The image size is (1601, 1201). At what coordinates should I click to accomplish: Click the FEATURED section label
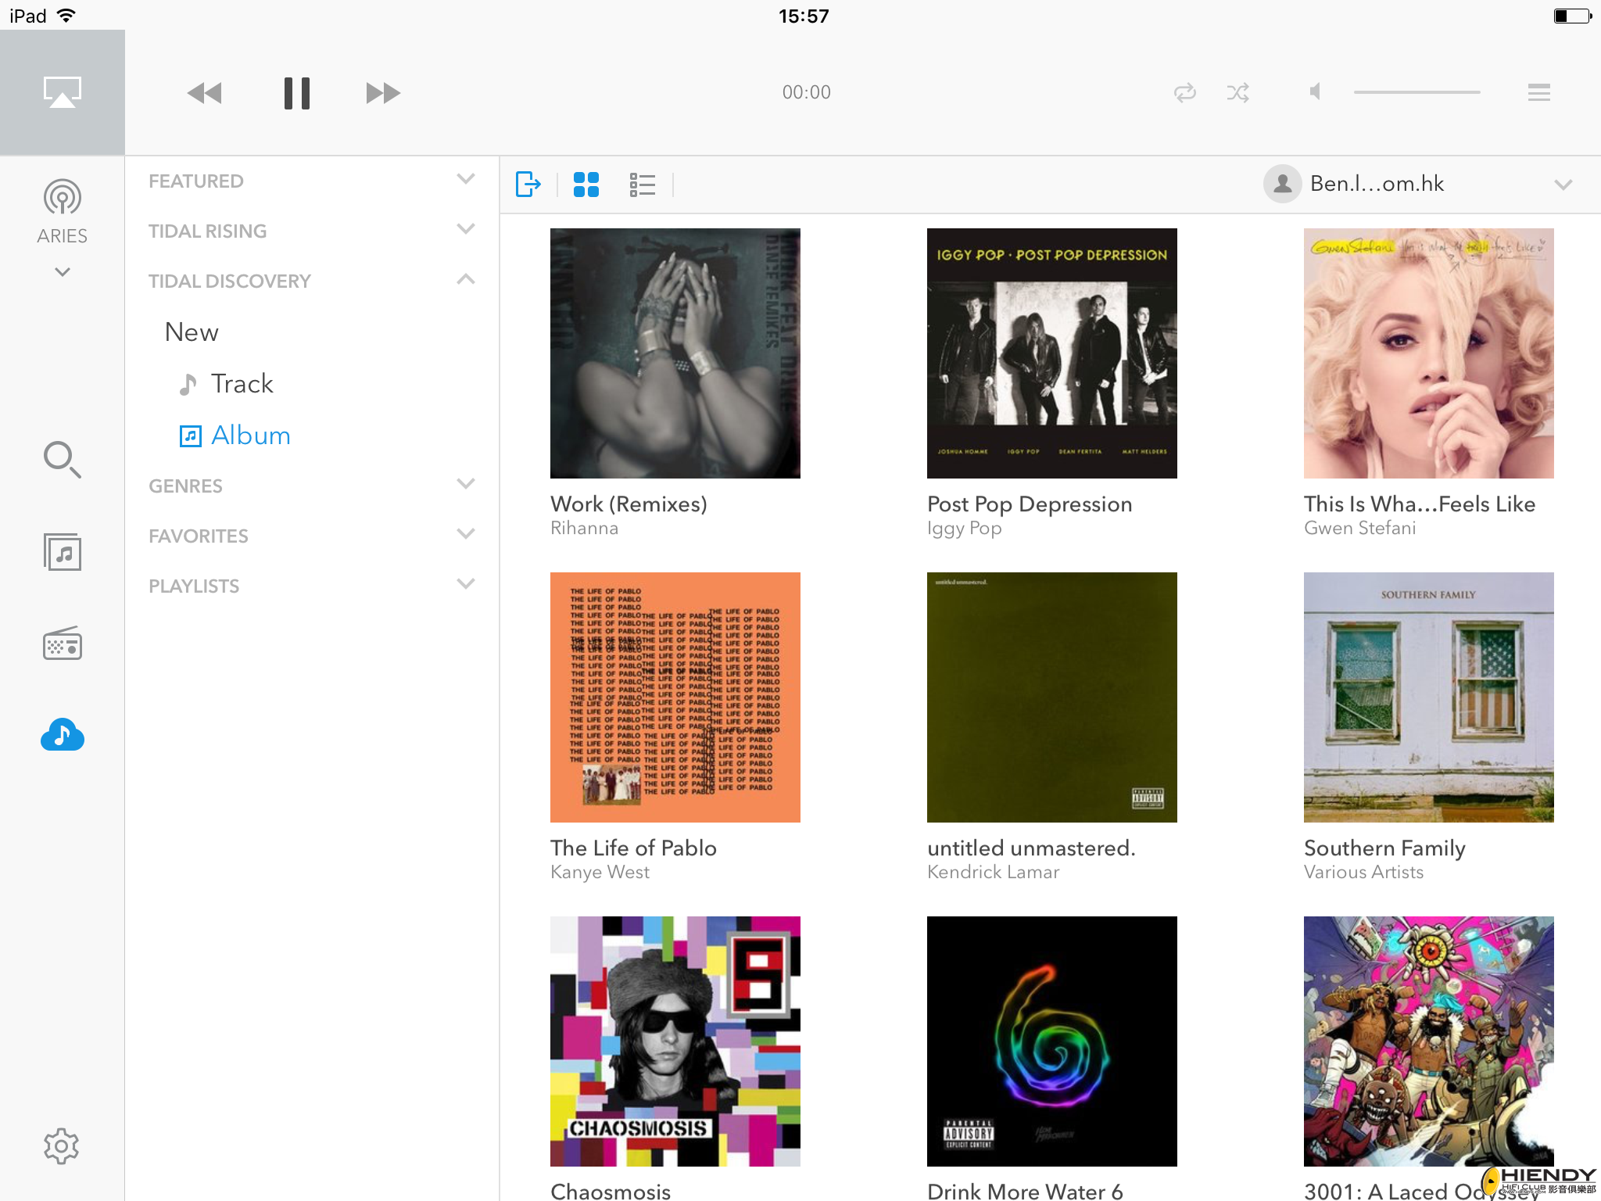(x=196, y=181)
